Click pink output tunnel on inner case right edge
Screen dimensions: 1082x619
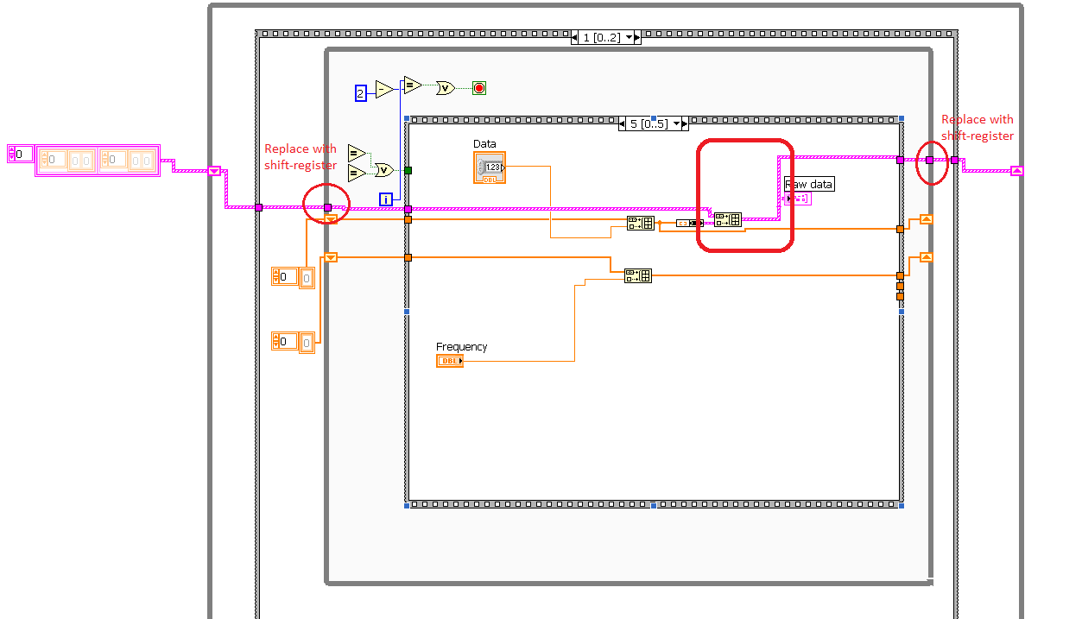coord(900,160)
